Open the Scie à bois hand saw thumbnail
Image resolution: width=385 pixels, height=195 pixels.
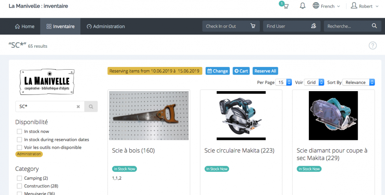point(149,115)
